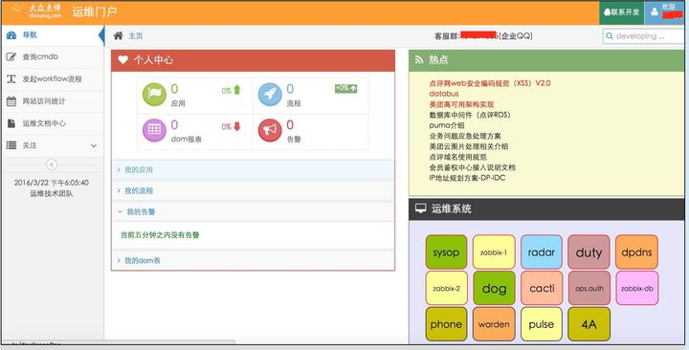Open 会员鉴权中心接入说明文档 link
This screenshot has height=350, width=689.
coord(472,167)
